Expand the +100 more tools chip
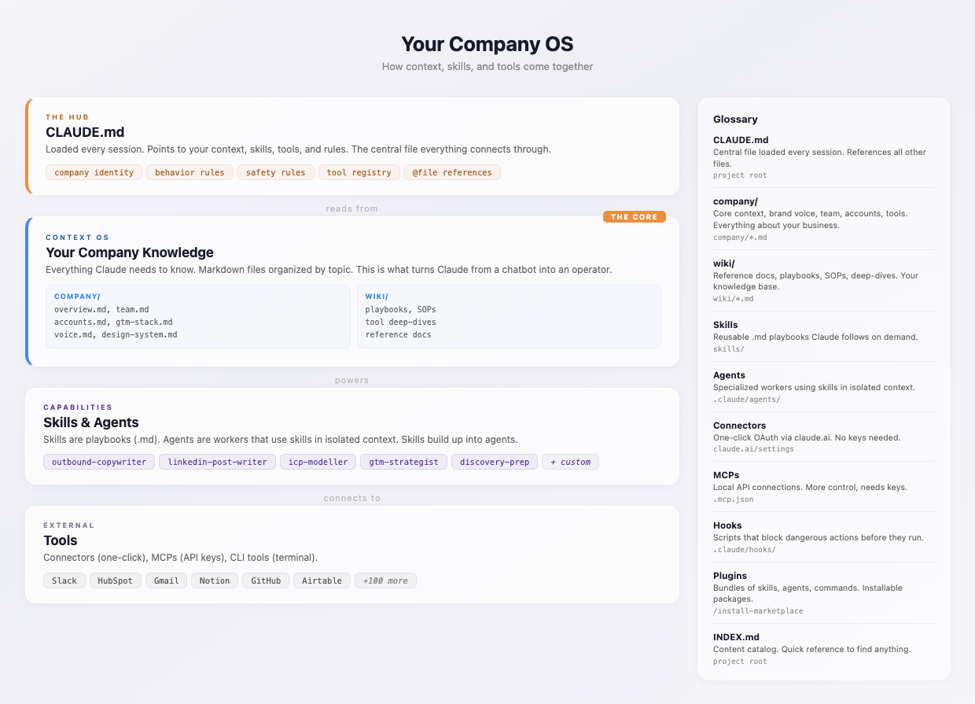975x704 pixels. pyautogui.click(x=386, y=581)
